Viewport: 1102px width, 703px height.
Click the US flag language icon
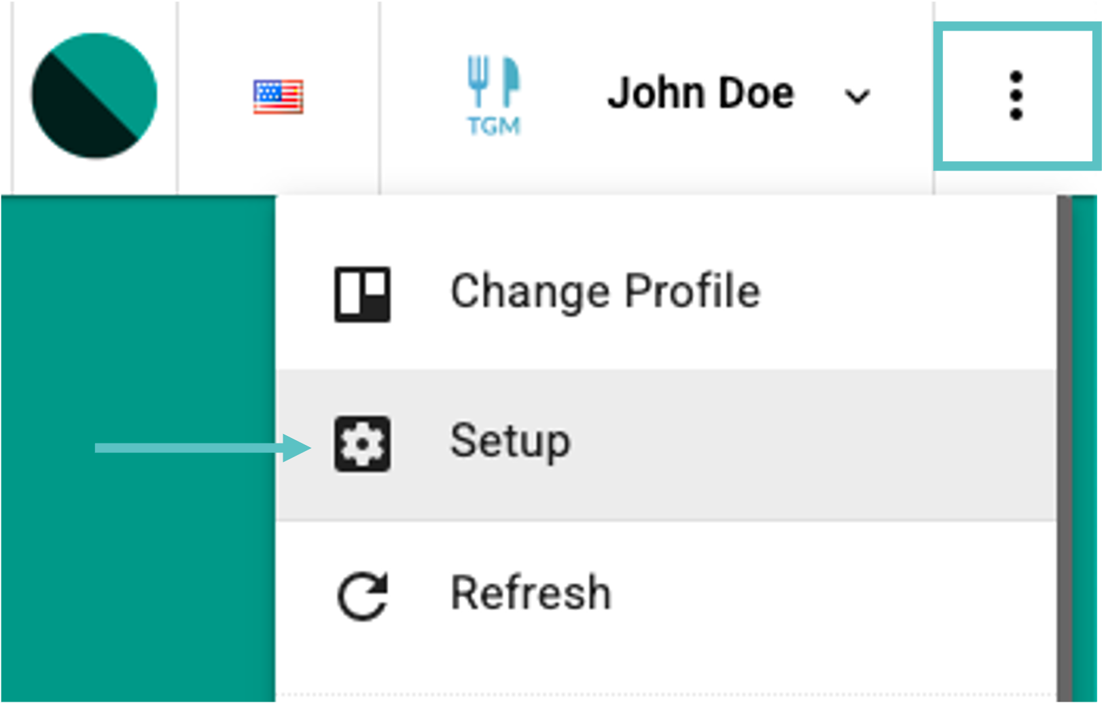click(x=278, y=96)
